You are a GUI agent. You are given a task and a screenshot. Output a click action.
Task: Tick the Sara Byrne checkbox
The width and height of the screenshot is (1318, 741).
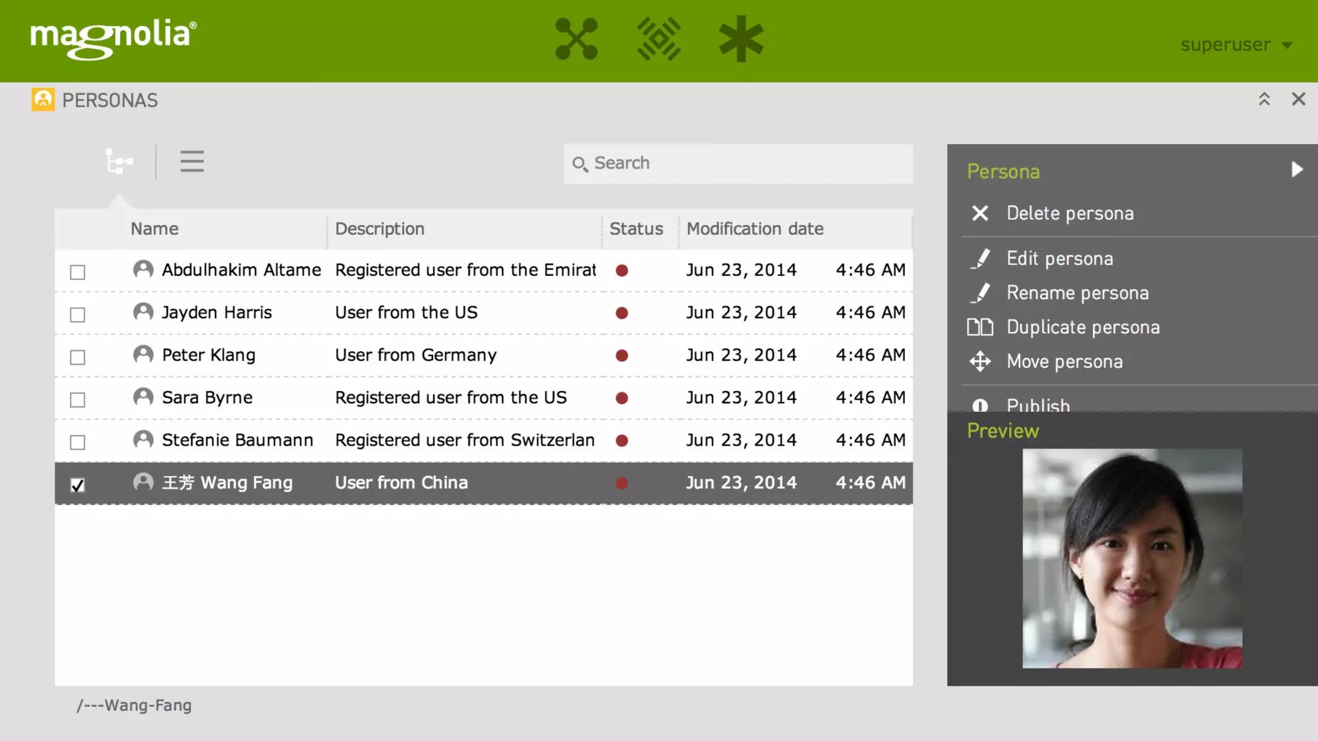coord(77,399)
